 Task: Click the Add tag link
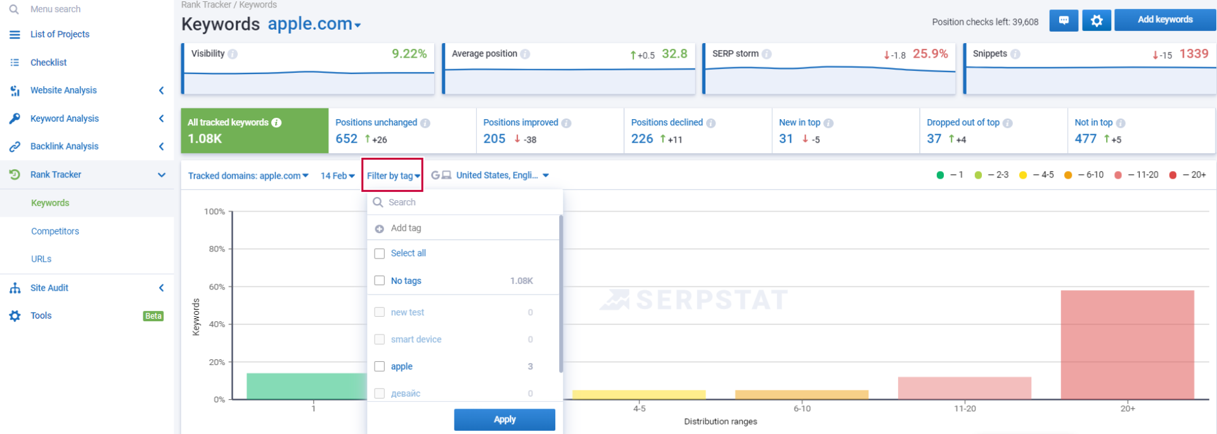406,228
